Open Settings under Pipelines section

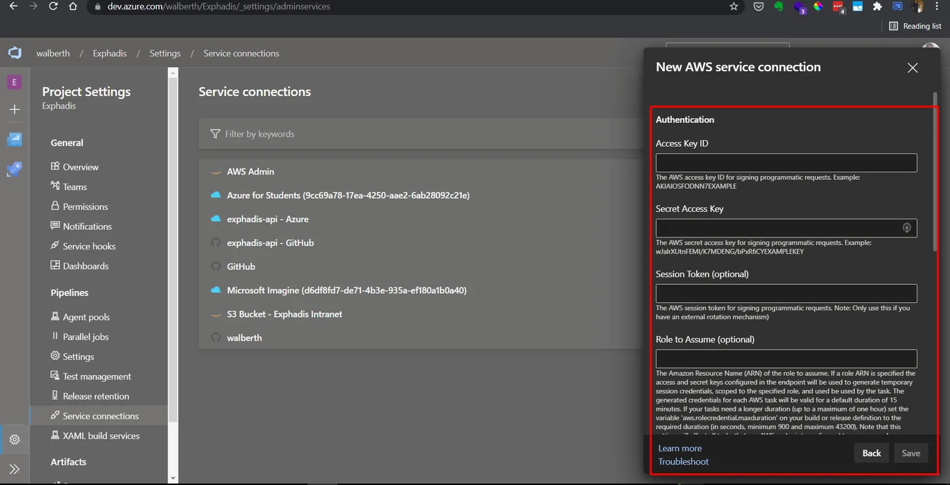(x=78, y=356)
